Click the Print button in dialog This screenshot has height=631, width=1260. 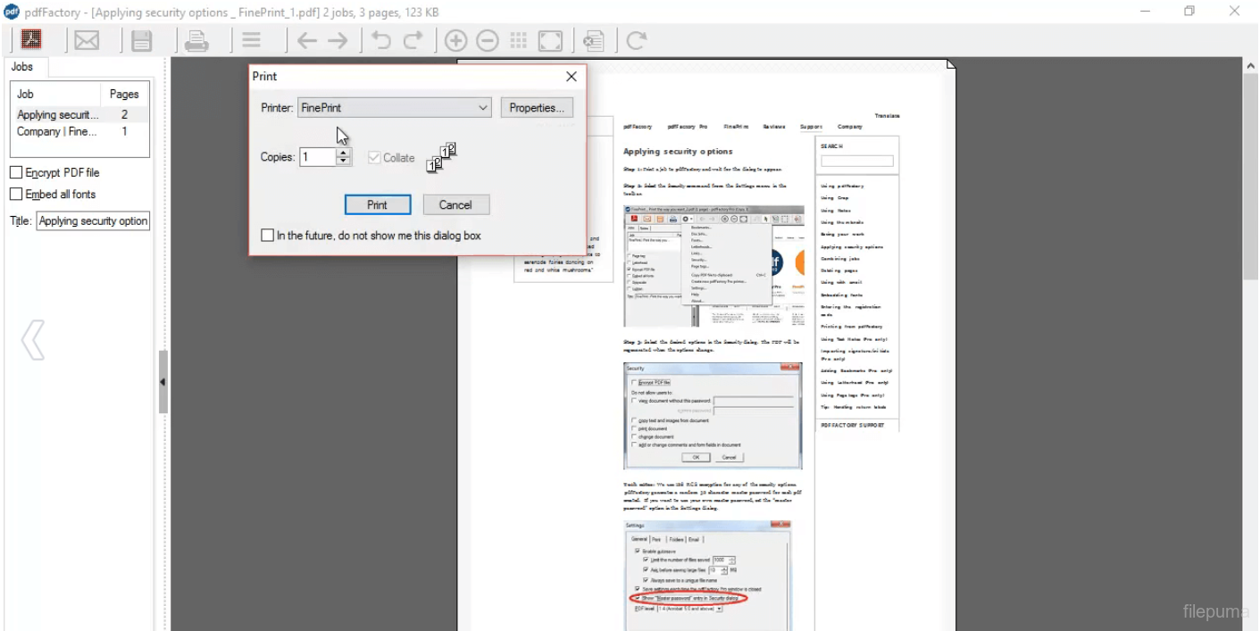378,204
